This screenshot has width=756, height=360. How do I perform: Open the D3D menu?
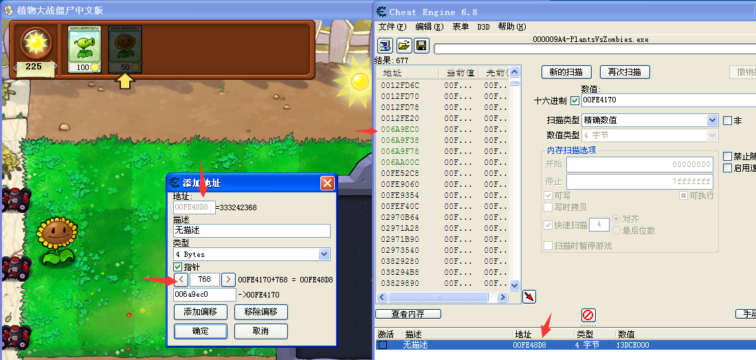pyautogui.click(x=483, y=27)
